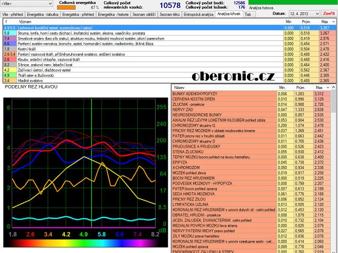Click the Zavřít button
The height and width of the screenshot is (253, 338).
click(x=329, y=14)
